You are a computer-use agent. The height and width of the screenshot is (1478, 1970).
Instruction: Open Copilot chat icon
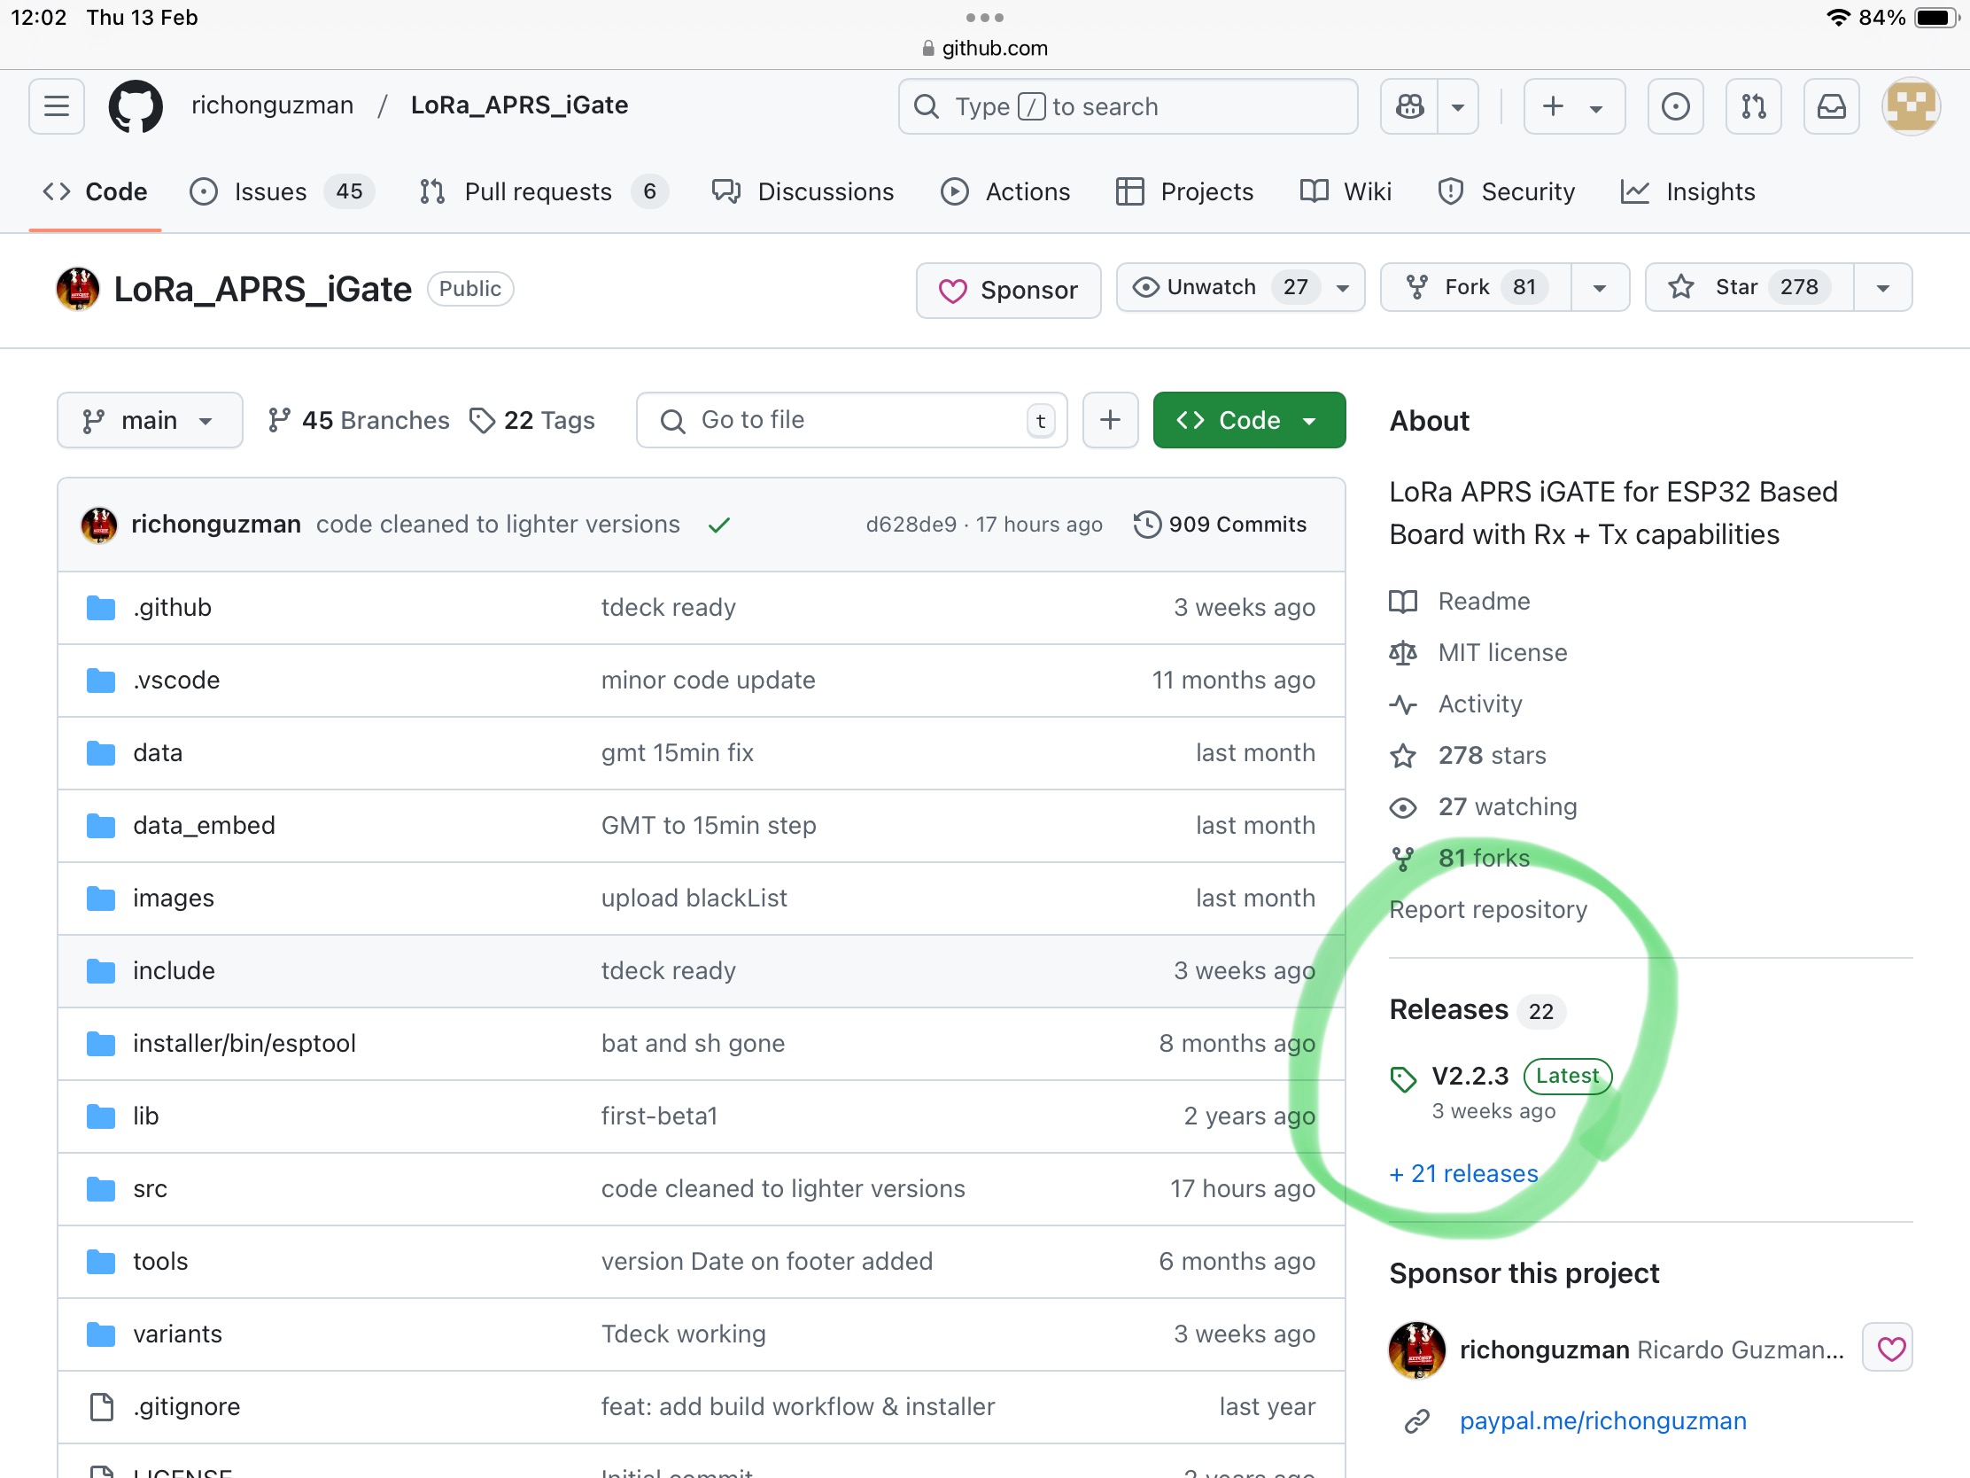(x=1410, y=106)
